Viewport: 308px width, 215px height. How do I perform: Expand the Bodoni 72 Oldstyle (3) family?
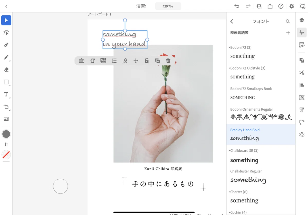(x=247, y=68)
